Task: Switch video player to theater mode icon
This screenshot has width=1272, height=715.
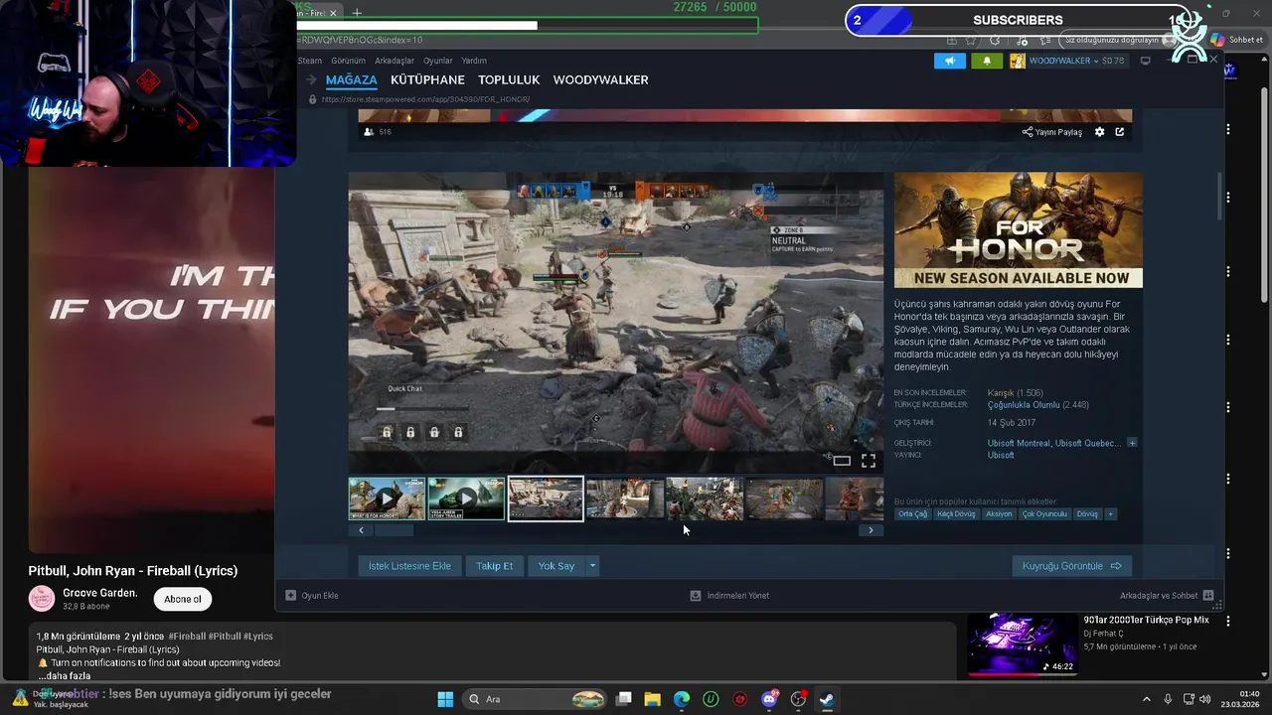Action: pos(842,461)
